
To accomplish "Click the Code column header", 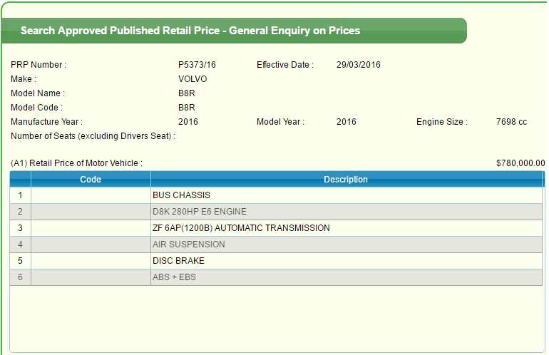I will coord(91,180).
